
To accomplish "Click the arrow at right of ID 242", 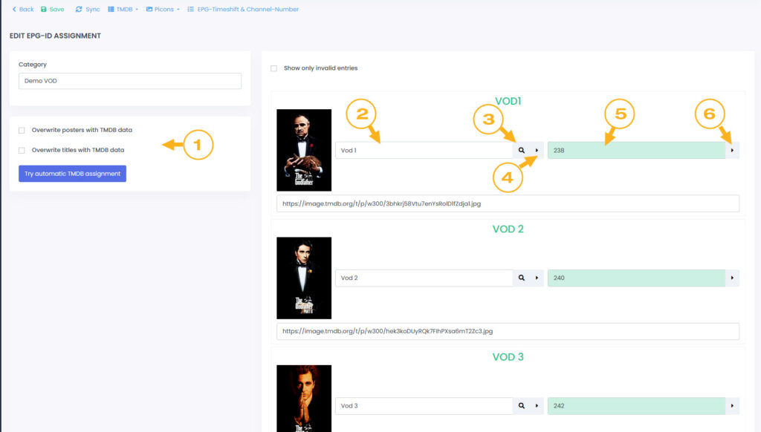I will [x=732, y=406].
